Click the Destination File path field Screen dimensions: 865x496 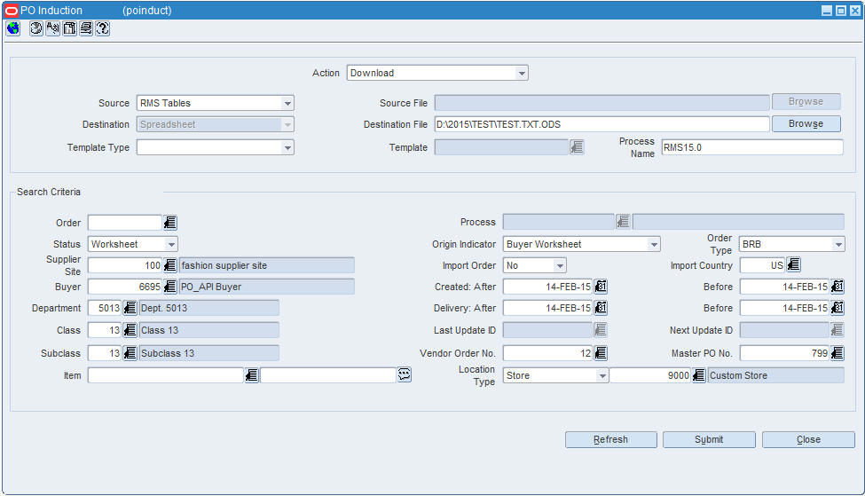602,124
